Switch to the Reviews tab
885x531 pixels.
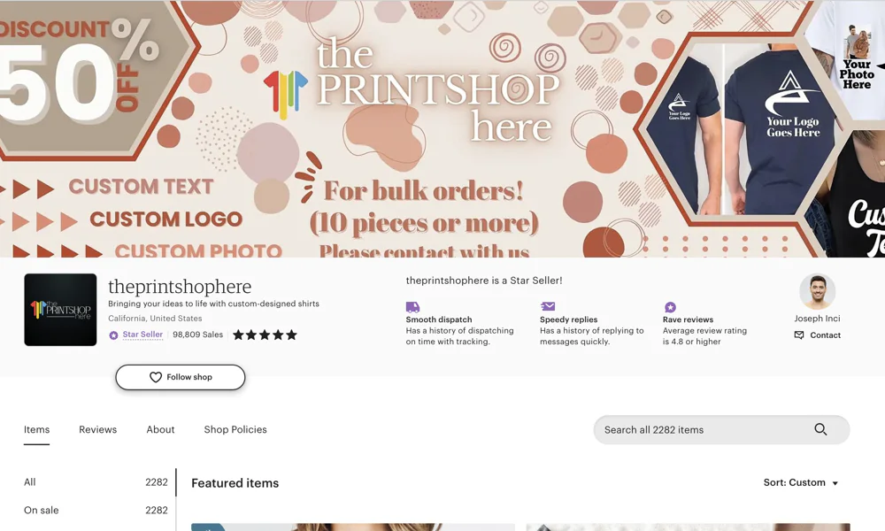(x=97, y=429)
